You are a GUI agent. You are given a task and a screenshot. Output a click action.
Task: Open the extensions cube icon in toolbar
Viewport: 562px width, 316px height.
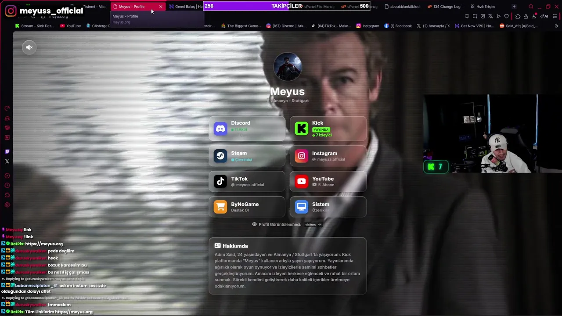(518, 16)
